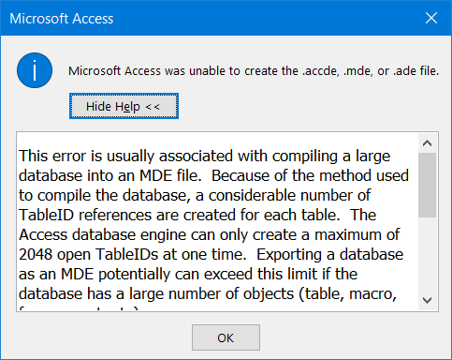Click the 'TableID references are created' line
The image size is (452, 360).
click(197, 216)
